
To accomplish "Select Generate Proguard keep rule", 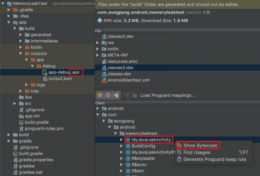I will click(215, 159).
